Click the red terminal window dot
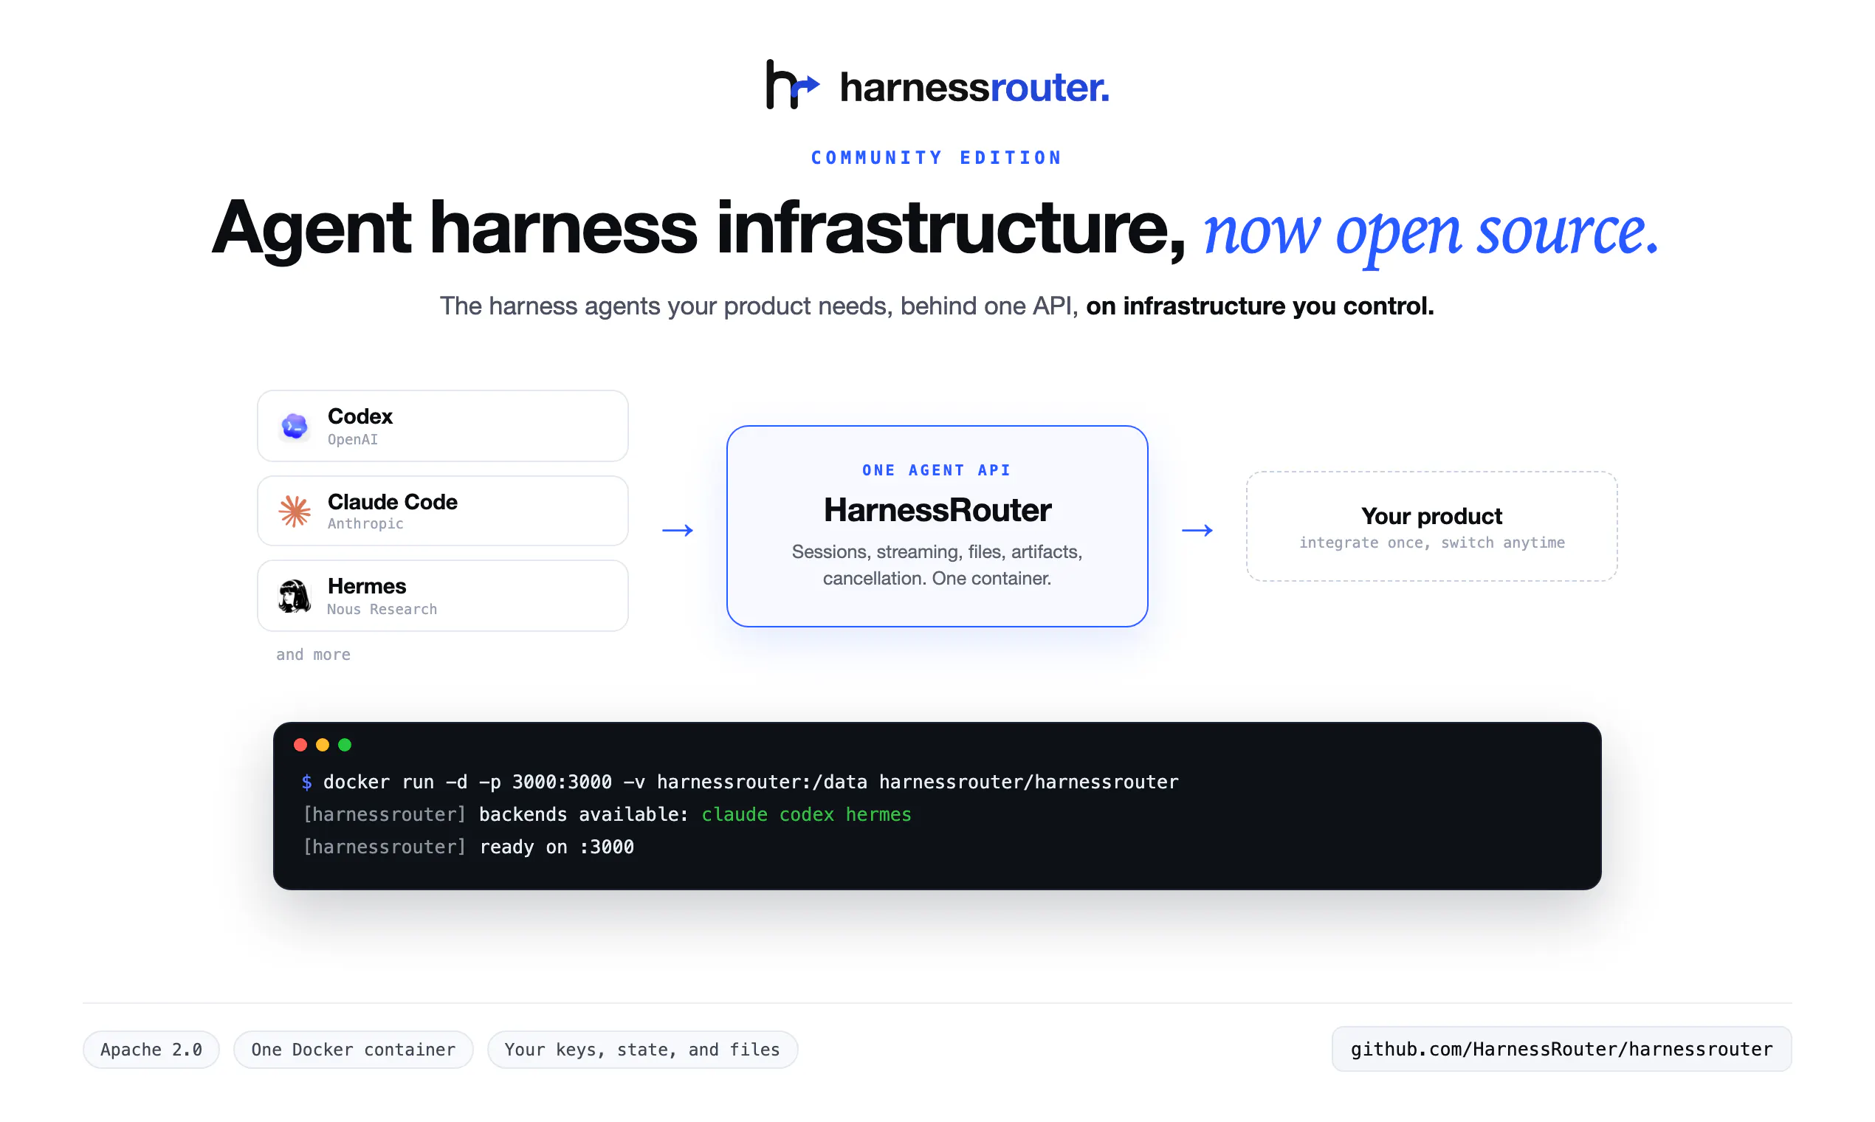This screenshot has width=1875, height=1122. [300, 746]
